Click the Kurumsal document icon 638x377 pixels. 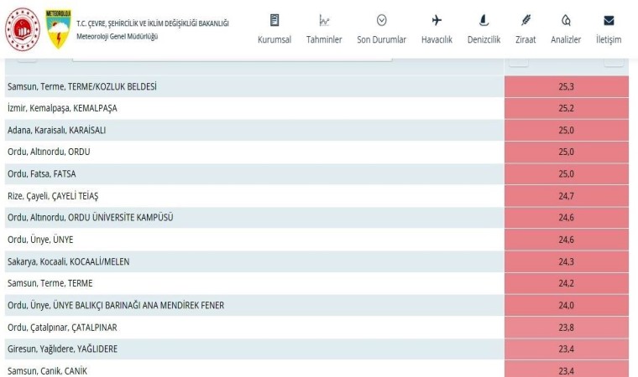[275, 20]
